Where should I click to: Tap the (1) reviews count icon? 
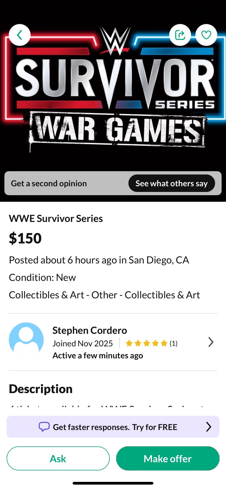[174, 343]
